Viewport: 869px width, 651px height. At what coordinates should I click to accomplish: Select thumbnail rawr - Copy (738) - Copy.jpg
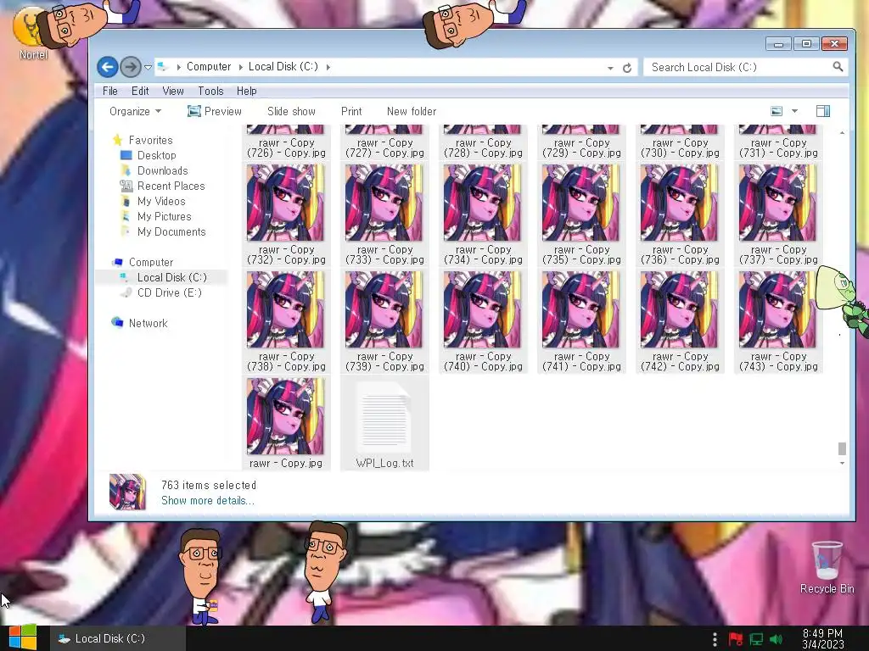(x=285, y=309)
